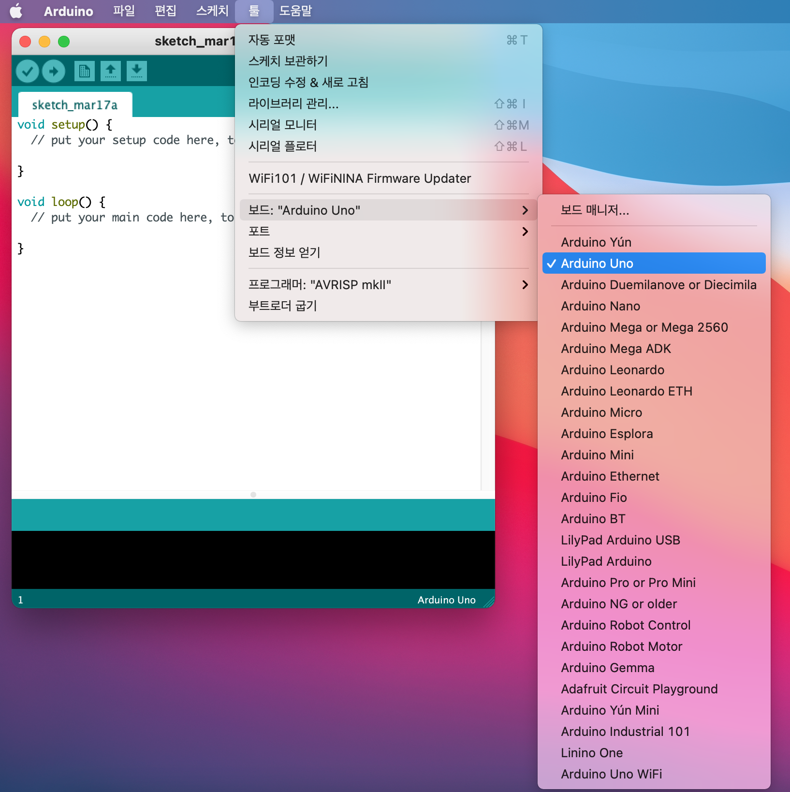
Task: Select Arduino Mega or Mega 2560
Action: (654, 327)
